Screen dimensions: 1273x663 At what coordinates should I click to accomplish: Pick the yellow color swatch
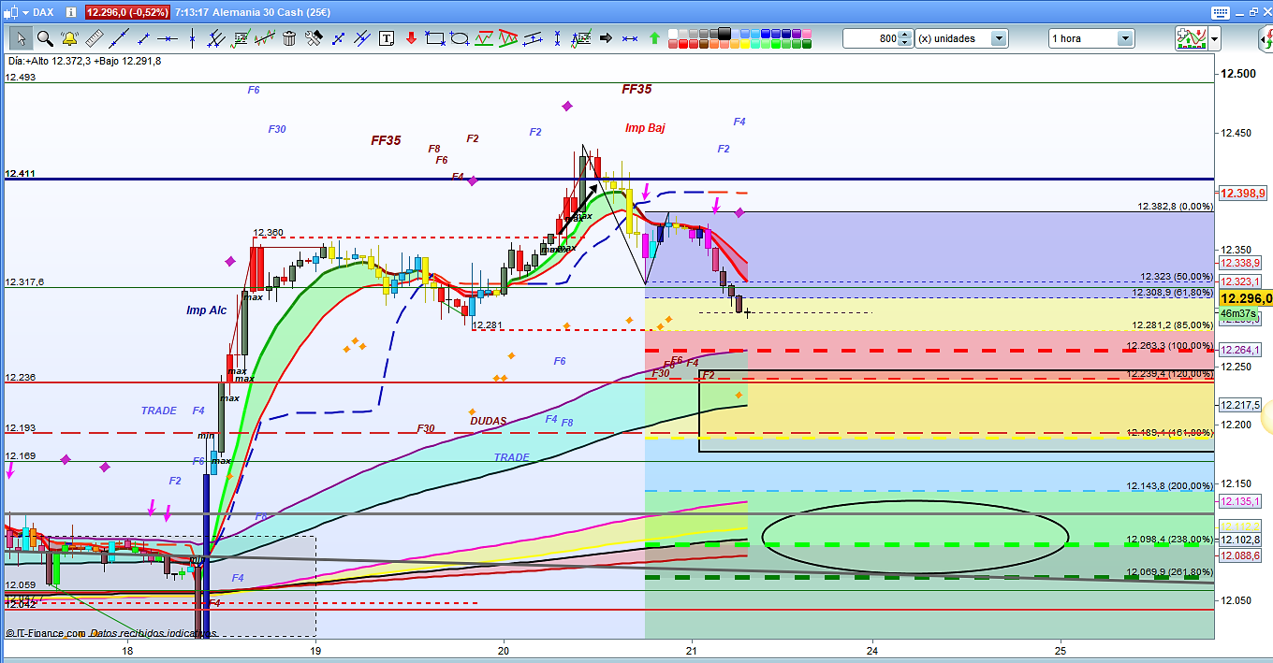(x=745, y=44)
